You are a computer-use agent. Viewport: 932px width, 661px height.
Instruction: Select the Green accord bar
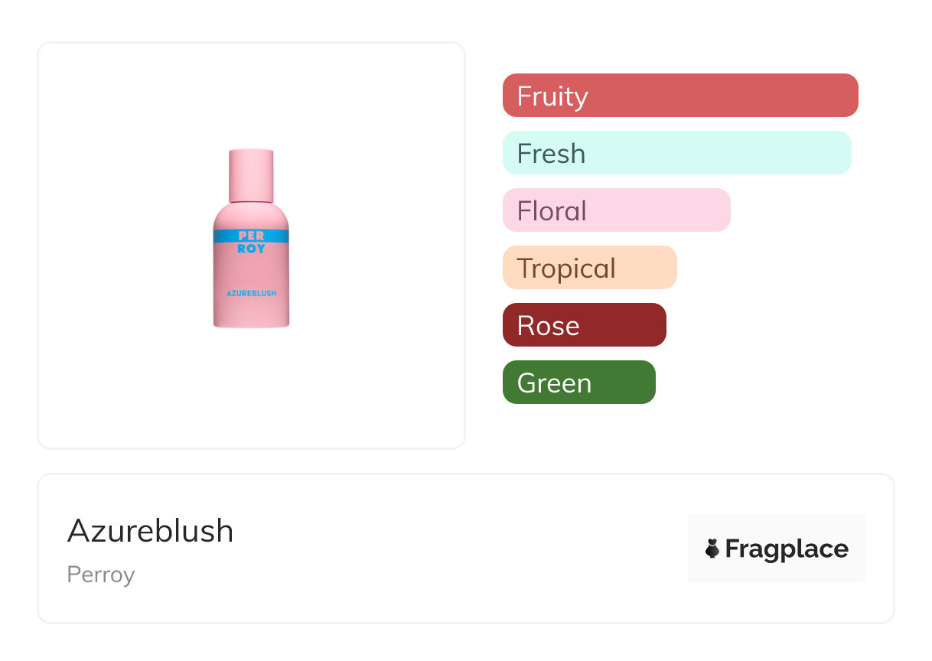point(578,383)
